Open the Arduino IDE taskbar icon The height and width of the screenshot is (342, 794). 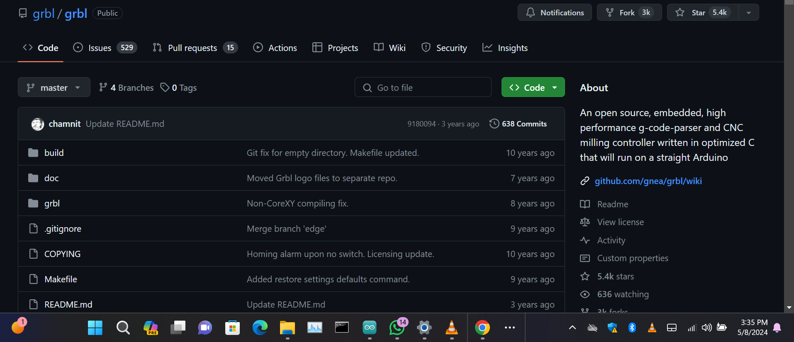pos(369,327)
